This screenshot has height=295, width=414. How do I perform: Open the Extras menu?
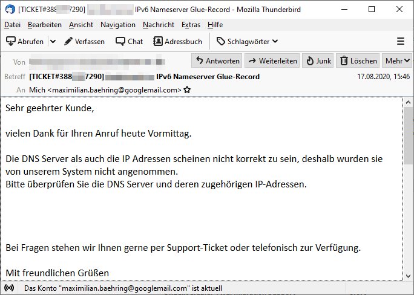(191, 25)
